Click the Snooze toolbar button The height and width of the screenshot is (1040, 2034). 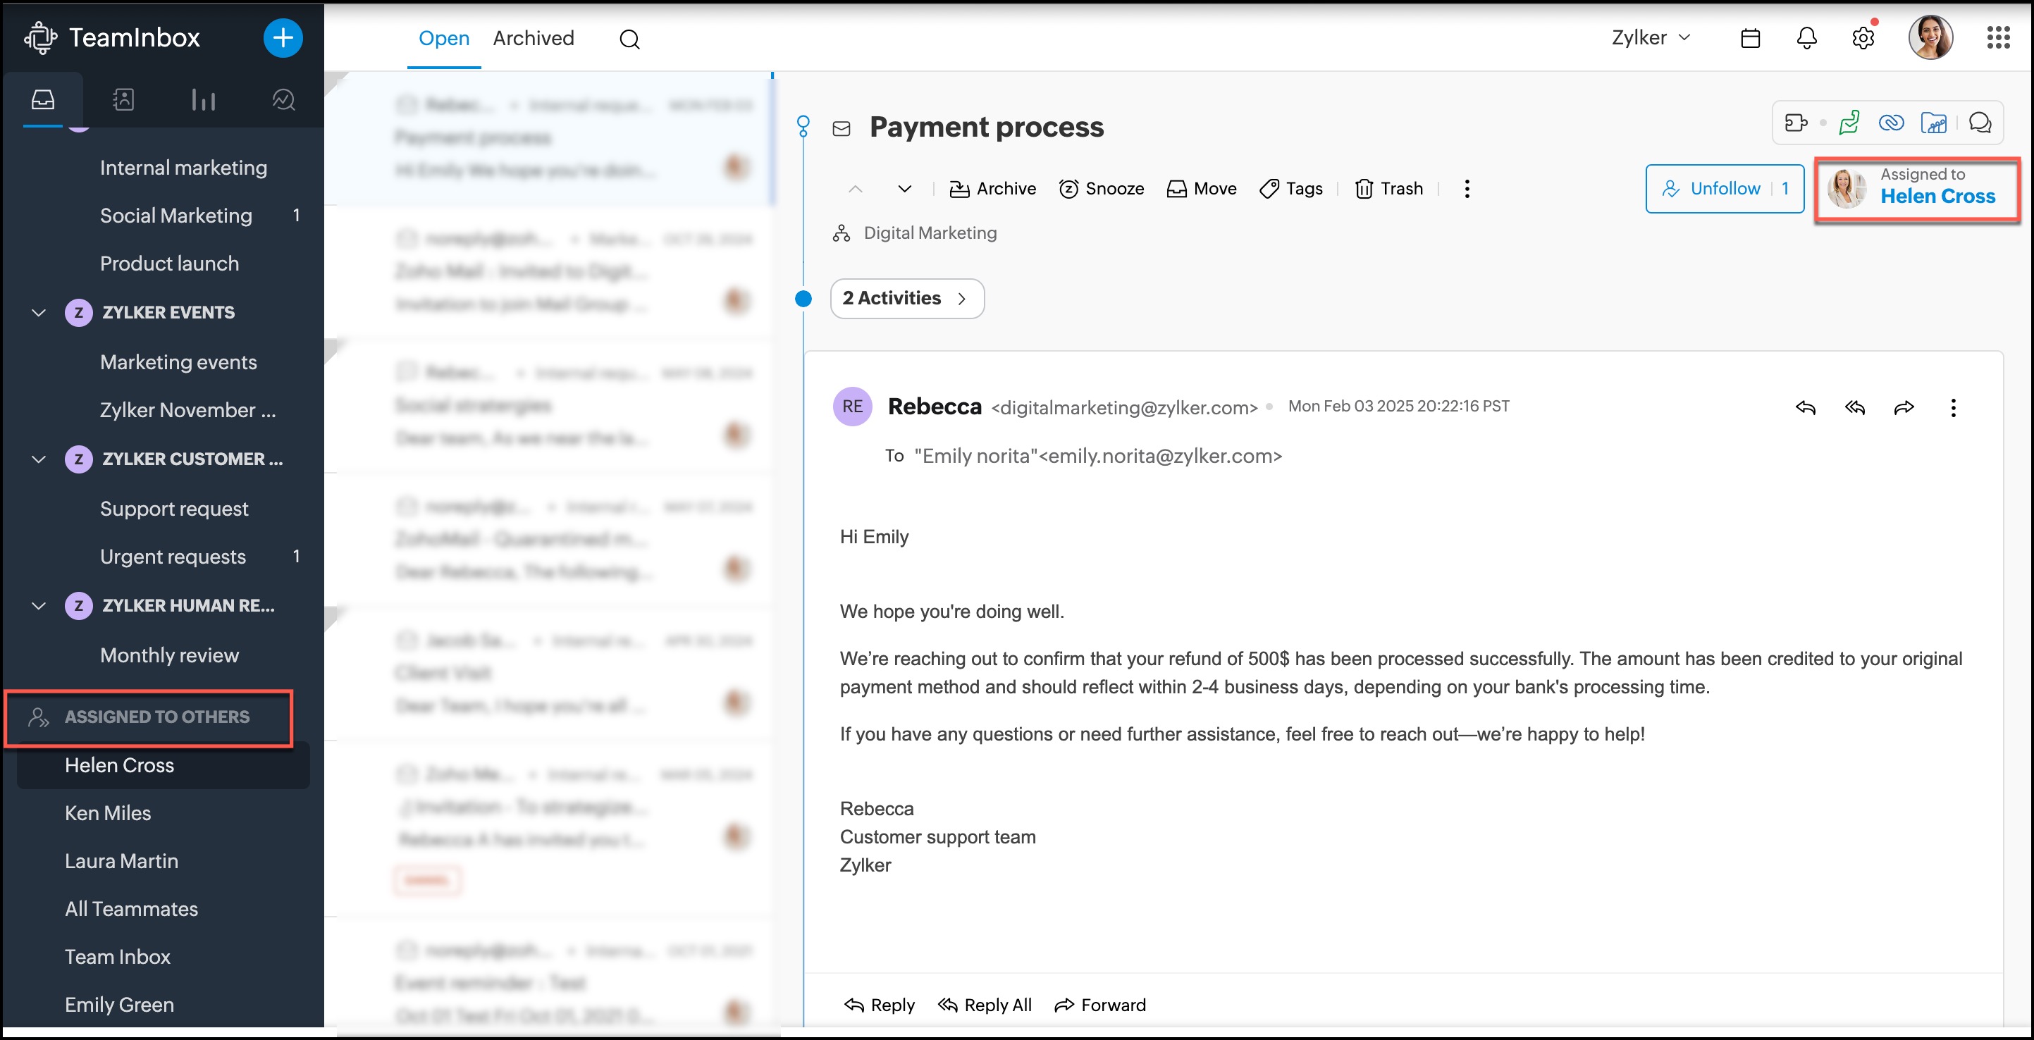[1101, 189]
